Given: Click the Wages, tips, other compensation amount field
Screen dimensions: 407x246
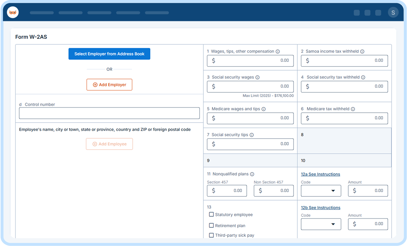Looking at the screenshot, I should (250, 61).
